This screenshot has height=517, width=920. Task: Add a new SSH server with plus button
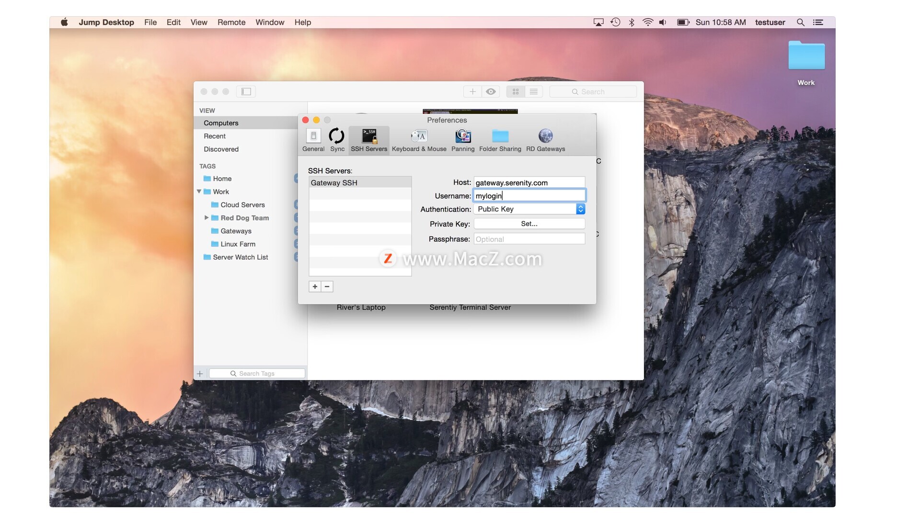315,287
